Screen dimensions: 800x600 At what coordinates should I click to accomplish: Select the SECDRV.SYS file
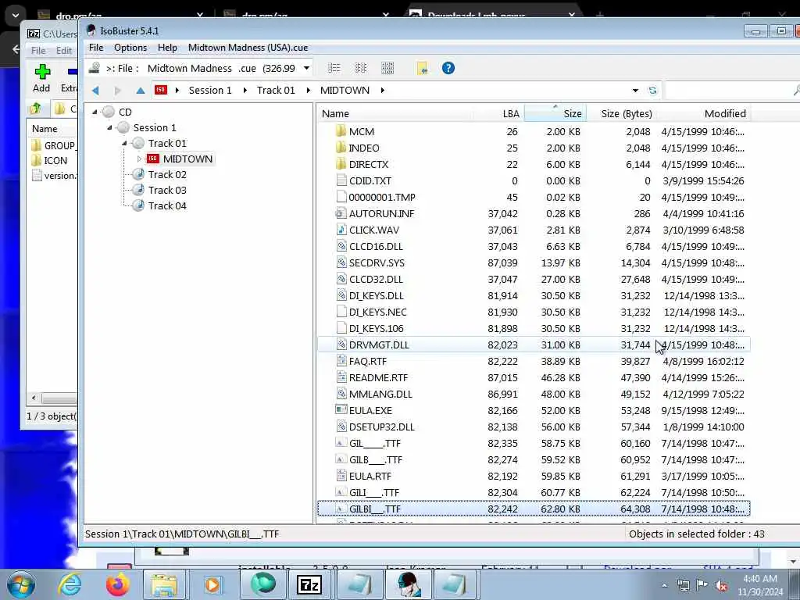377,262
